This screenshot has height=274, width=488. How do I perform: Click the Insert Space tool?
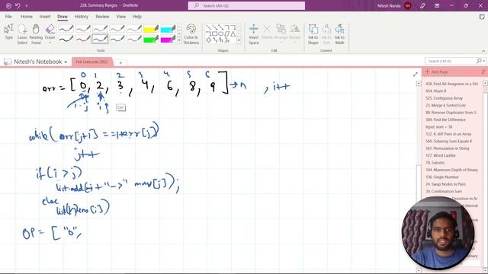click(x=254, y=34)
